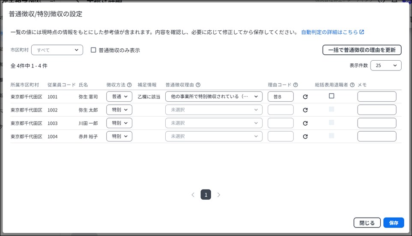
Task: Click employee code 1004
Action: (52, 137)
